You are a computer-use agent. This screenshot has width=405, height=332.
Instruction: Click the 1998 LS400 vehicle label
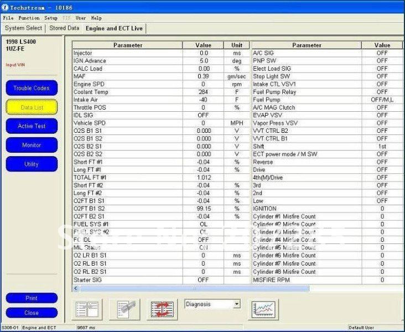point(21,41)
